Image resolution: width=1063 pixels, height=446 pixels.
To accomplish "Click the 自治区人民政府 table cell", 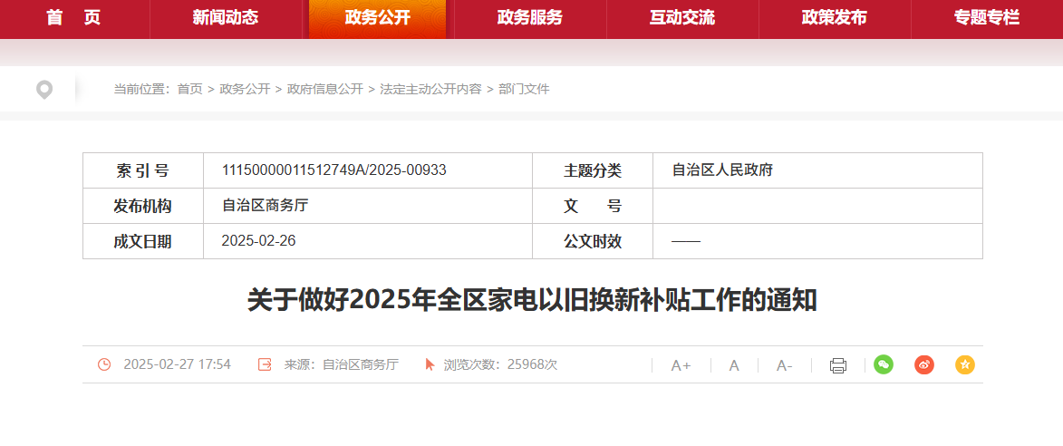I will (x=817, y=170).
